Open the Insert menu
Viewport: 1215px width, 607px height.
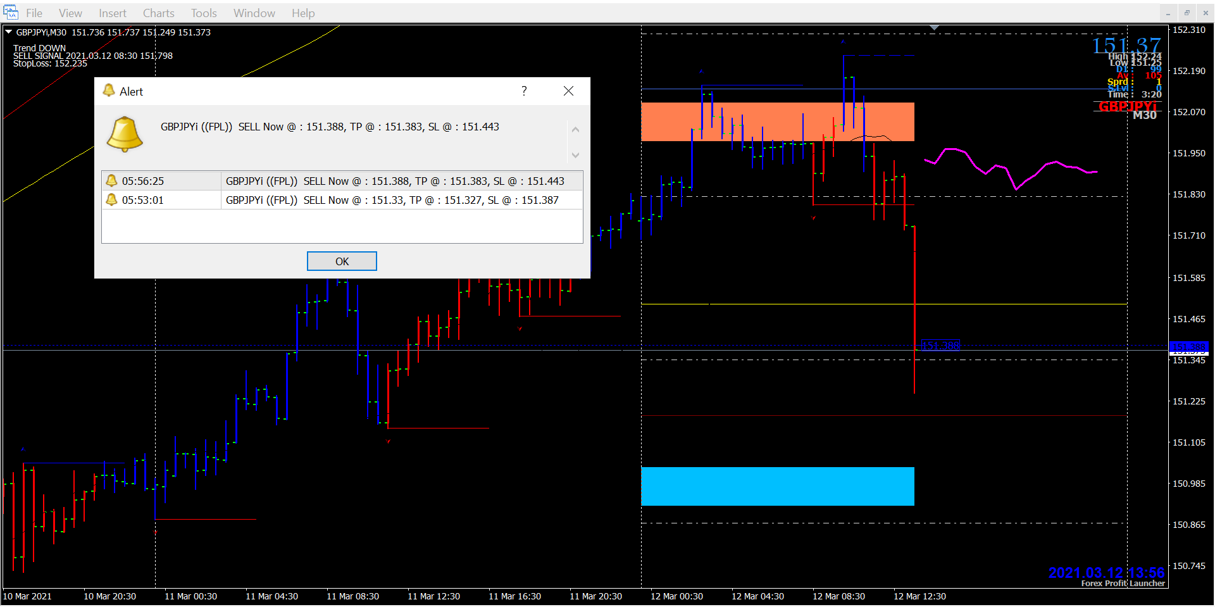[112, 13]
